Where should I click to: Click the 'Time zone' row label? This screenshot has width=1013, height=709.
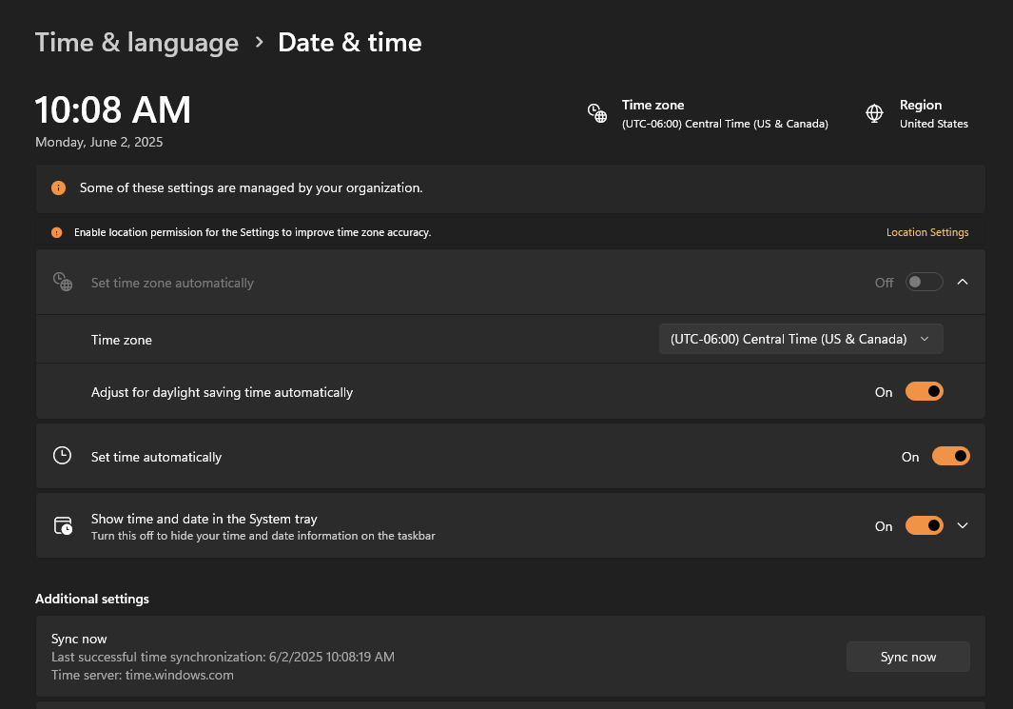(x=122, y=340)
